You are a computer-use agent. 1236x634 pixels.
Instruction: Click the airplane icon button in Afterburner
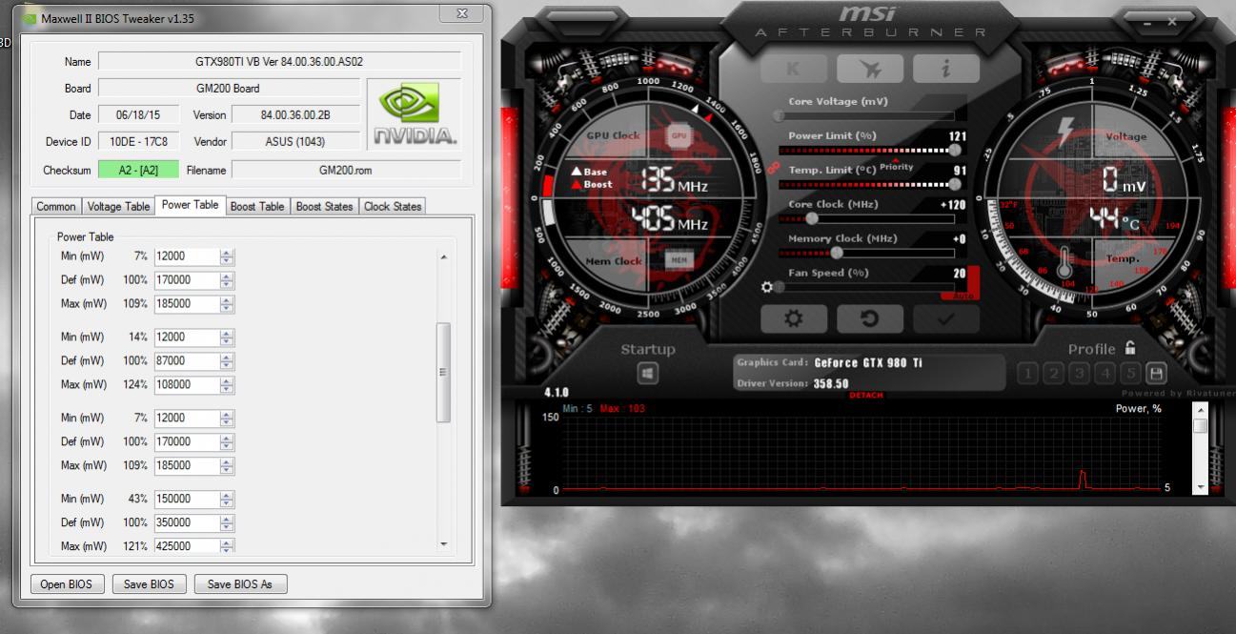(869, 68)
